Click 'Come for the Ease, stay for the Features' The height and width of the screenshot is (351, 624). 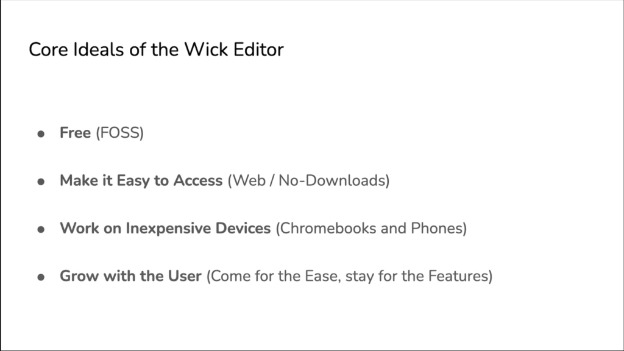349,276
